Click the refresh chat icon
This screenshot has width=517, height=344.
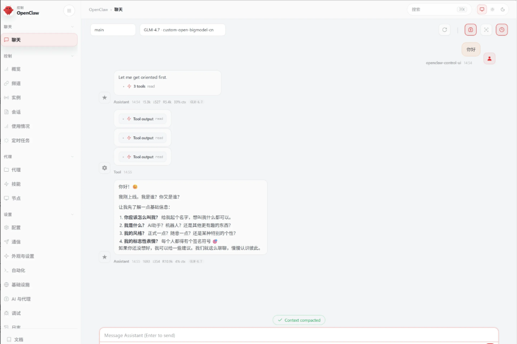pyautogui.click(x=445, y=30)
